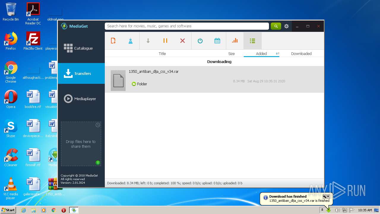Viewport: 380px width, 214px height.
Task: Launch Opera desktop shortcut
Action: (11, 99)
